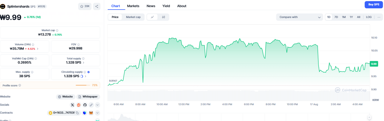Click the chart range slider handle at bottom right
This screenshot has height=121, width=384.
tap(369, 117)
